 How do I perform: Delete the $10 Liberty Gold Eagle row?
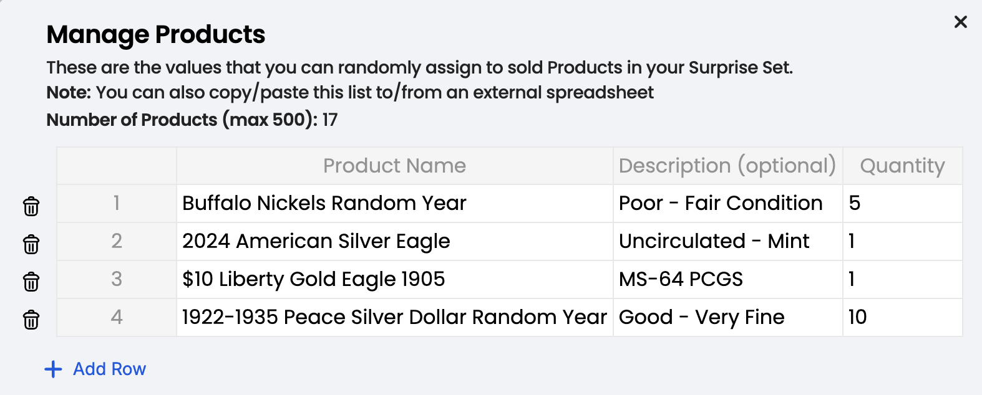point(31,282)
